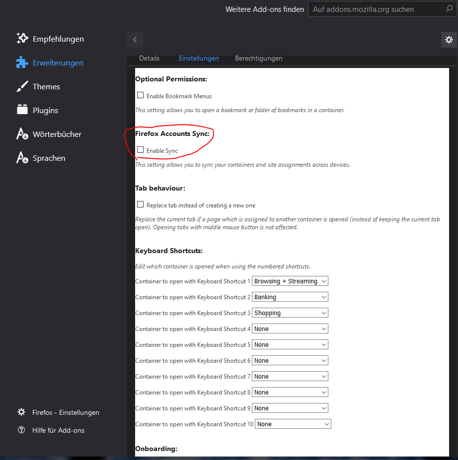The image size is (458, 460).
Task: Go back with the arrow button
Action: [x=135, y=40]
